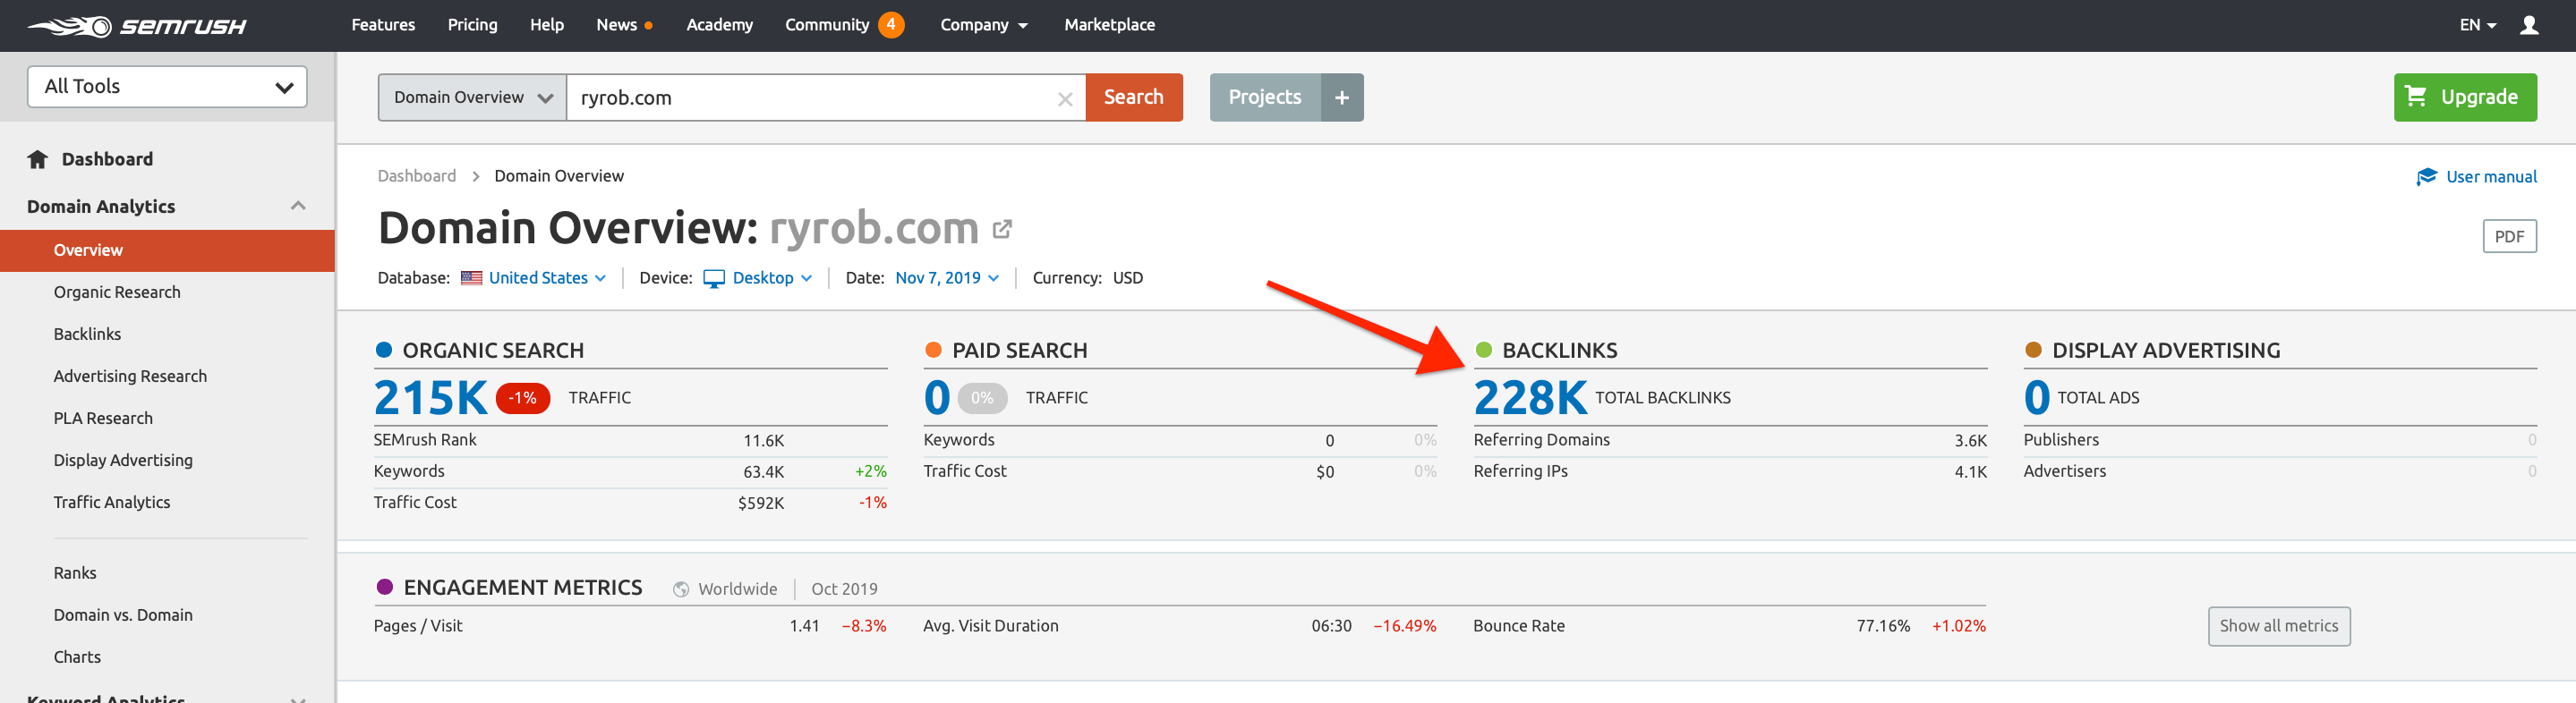Add a new project with plus button
Screen dimensions: 2576x703
tap(1342, 97)
